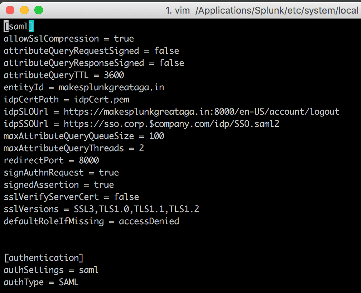Click the sslVersions protocol list
The image size is (361, 293).
pos(136,209)
